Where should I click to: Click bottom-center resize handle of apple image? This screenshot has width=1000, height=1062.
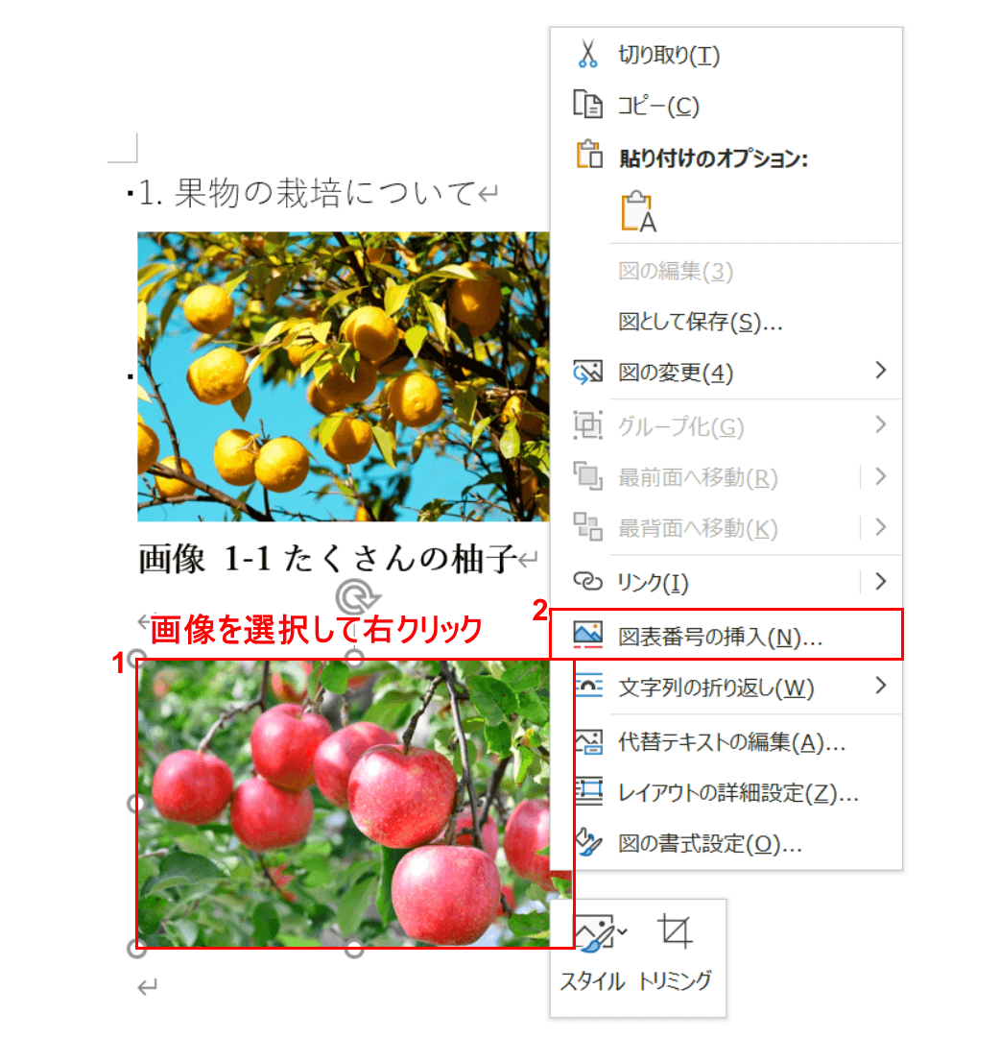coord(354,949)
